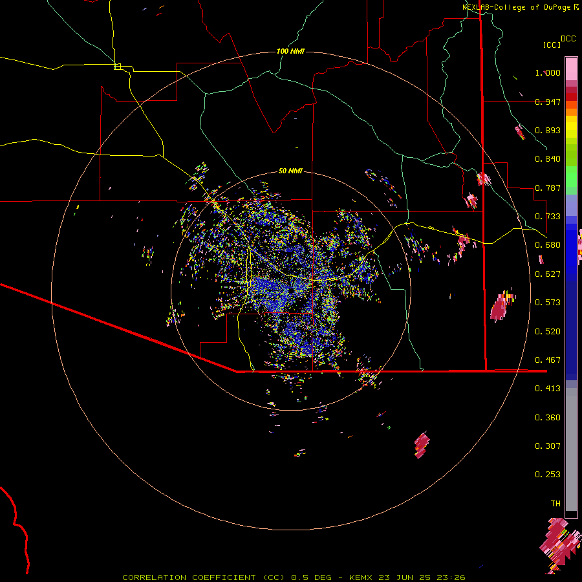This screenshot has width=582, height=582.
Task: Select the 0.947 scale value
Action: click(548, 102)
